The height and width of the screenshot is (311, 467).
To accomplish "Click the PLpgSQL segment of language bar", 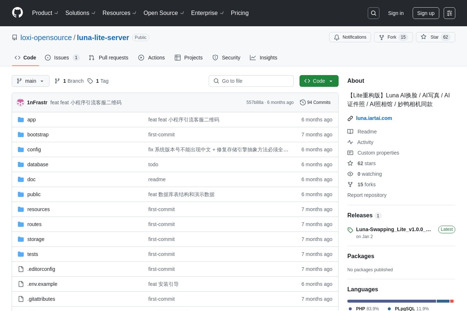I will (x=443, y=301).
